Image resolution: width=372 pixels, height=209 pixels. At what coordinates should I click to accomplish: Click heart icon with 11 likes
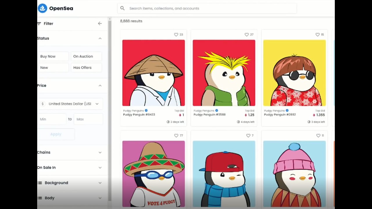click(x=318, y=136)
